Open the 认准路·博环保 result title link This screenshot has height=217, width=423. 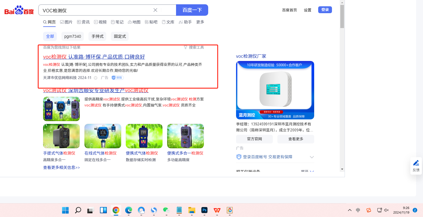click(94, 57)
